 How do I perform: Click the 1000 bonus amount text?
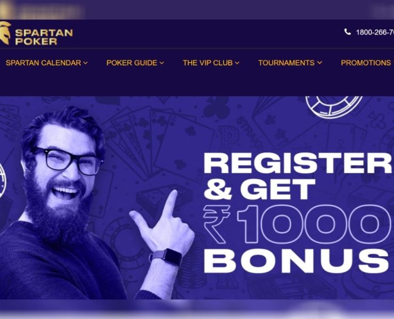(x=315, y=224)
